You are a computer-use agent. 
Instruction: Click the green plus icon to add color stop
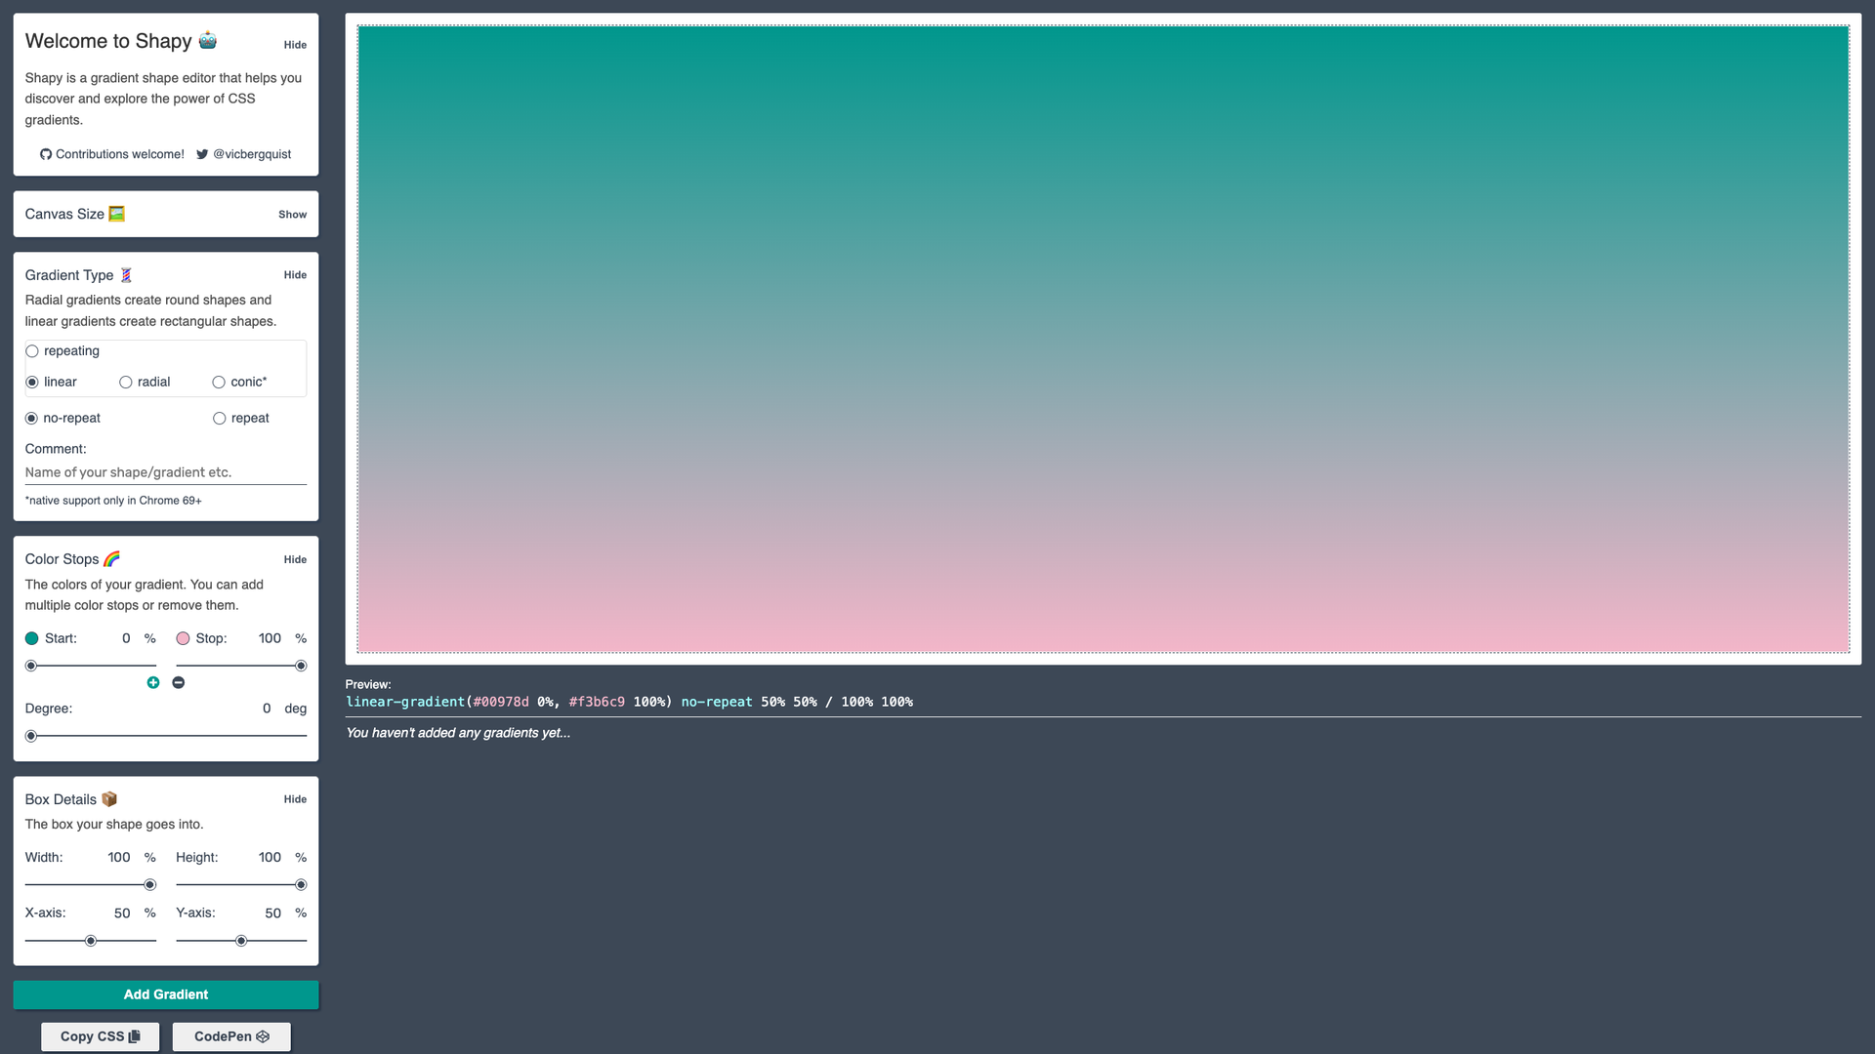pos(153,683)
